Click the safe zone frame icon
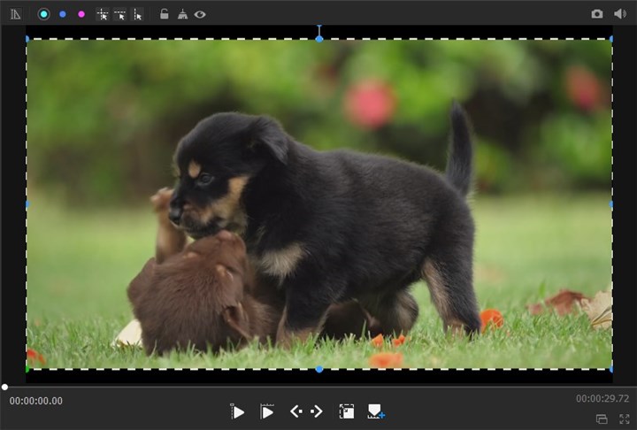Screen dimensions: 637x430 point(347,411)
